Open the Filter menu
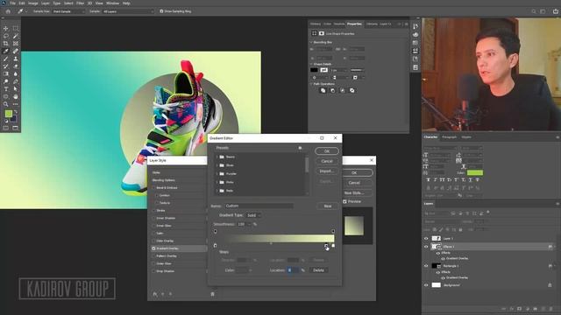 click(x=81, y=3)
